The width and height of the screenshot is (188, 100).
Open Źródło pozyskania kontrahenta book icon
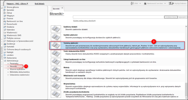[56, 94]
